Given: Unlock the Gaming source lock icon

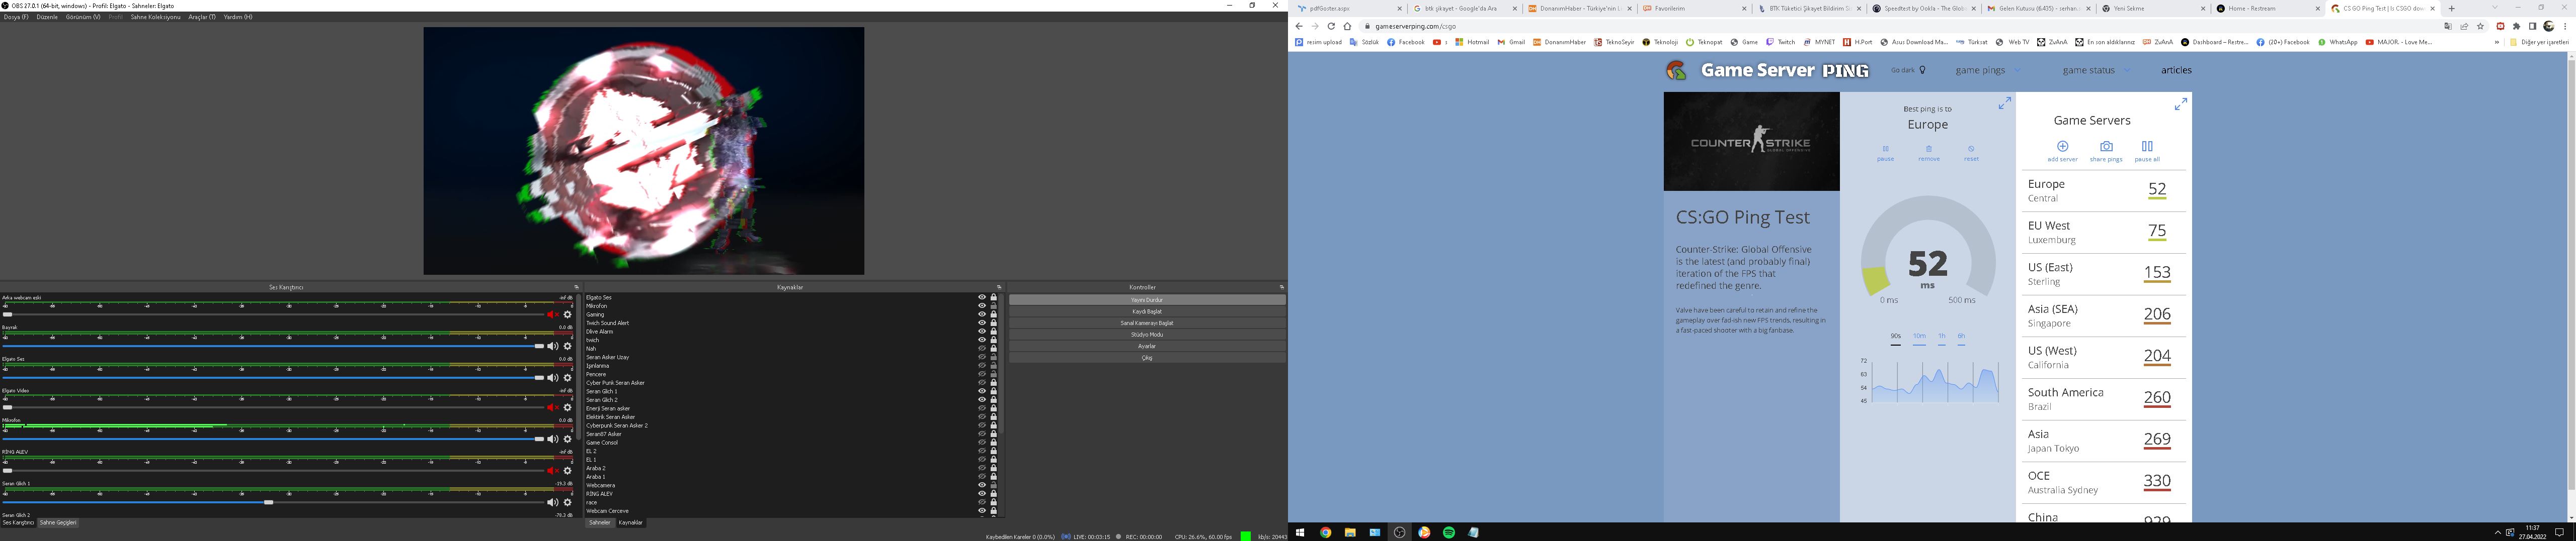Looking at the screenshot, I should pyautogui.click(x=993, y=314).
